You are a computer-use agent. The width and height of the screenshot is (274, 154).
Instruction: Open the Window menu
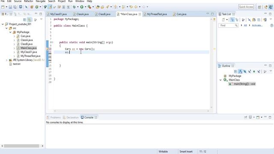80,1
